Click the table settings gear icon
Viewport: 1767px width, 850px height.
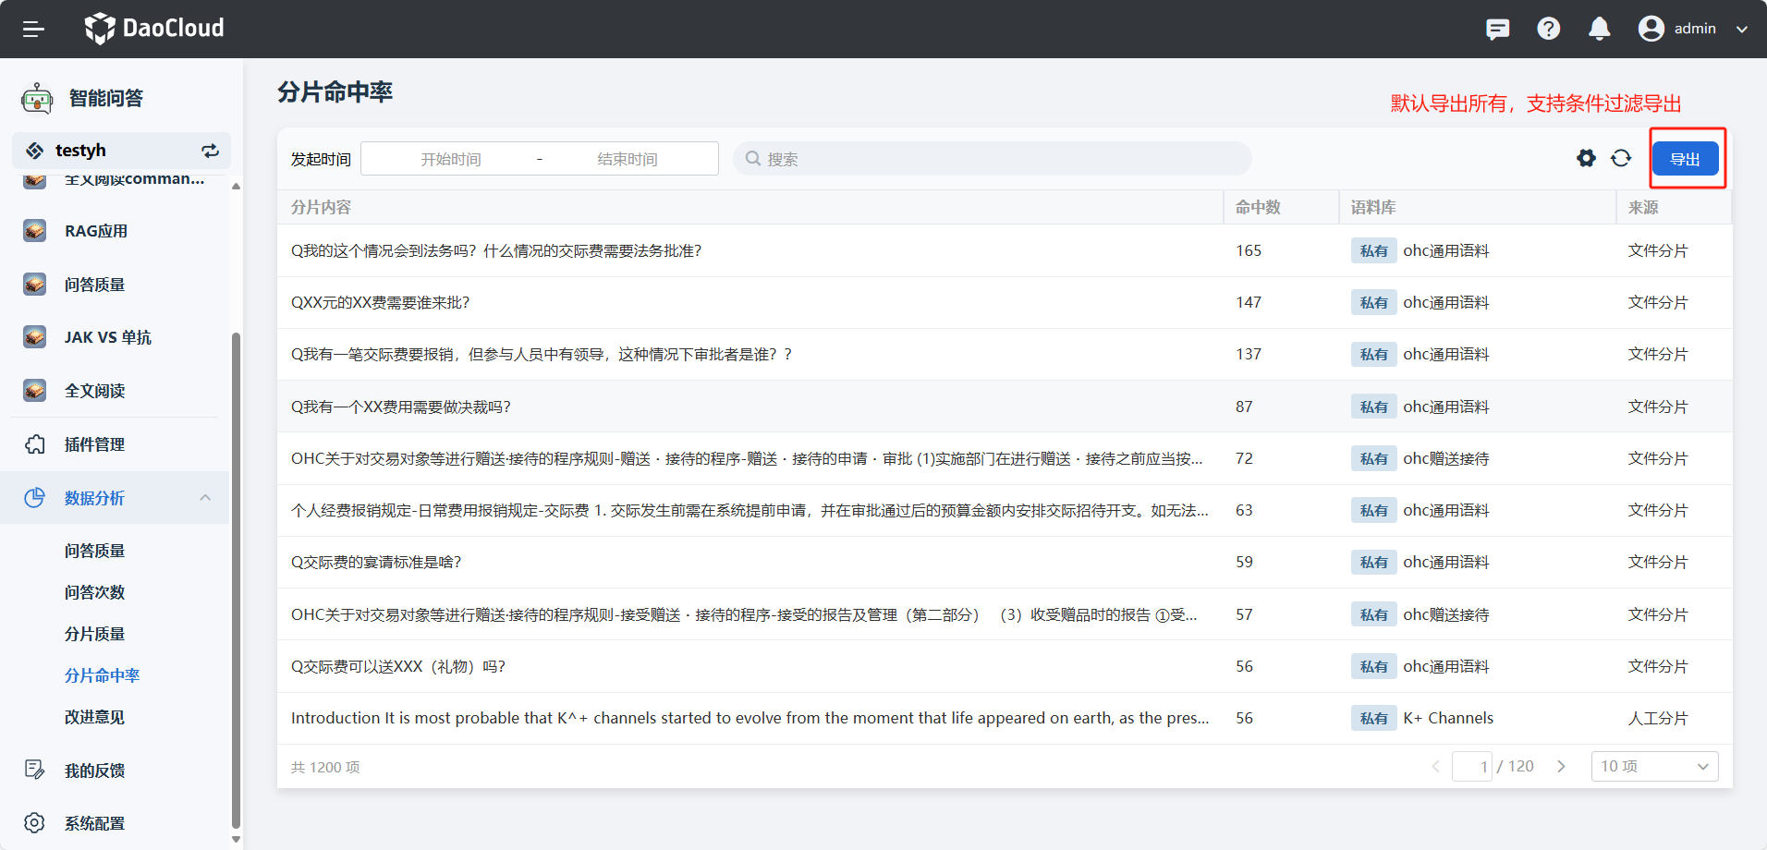[1586, 158]
